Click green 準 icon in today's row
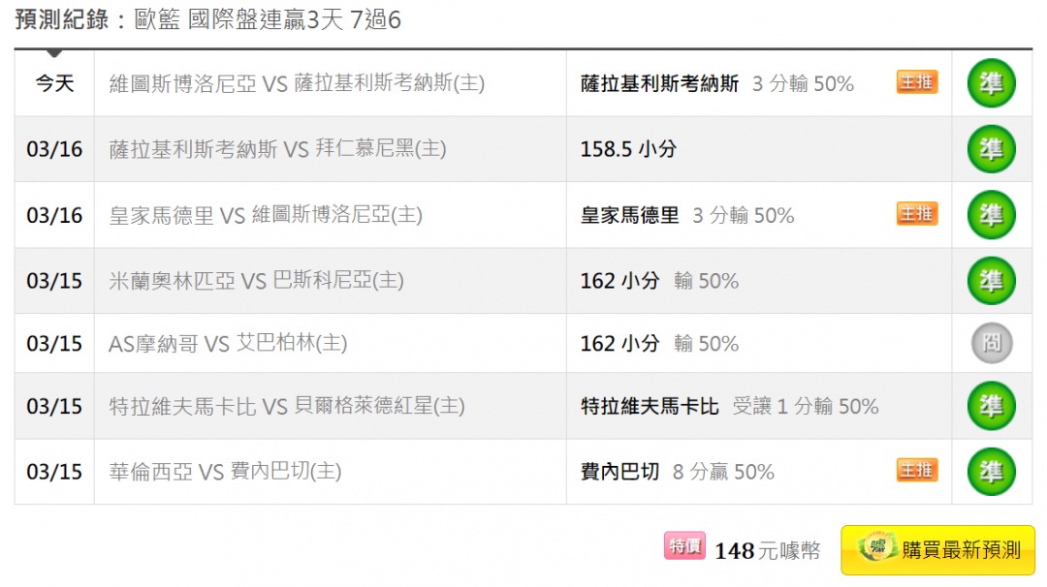This screenshot has height=587, width=1047. [992, 83]
